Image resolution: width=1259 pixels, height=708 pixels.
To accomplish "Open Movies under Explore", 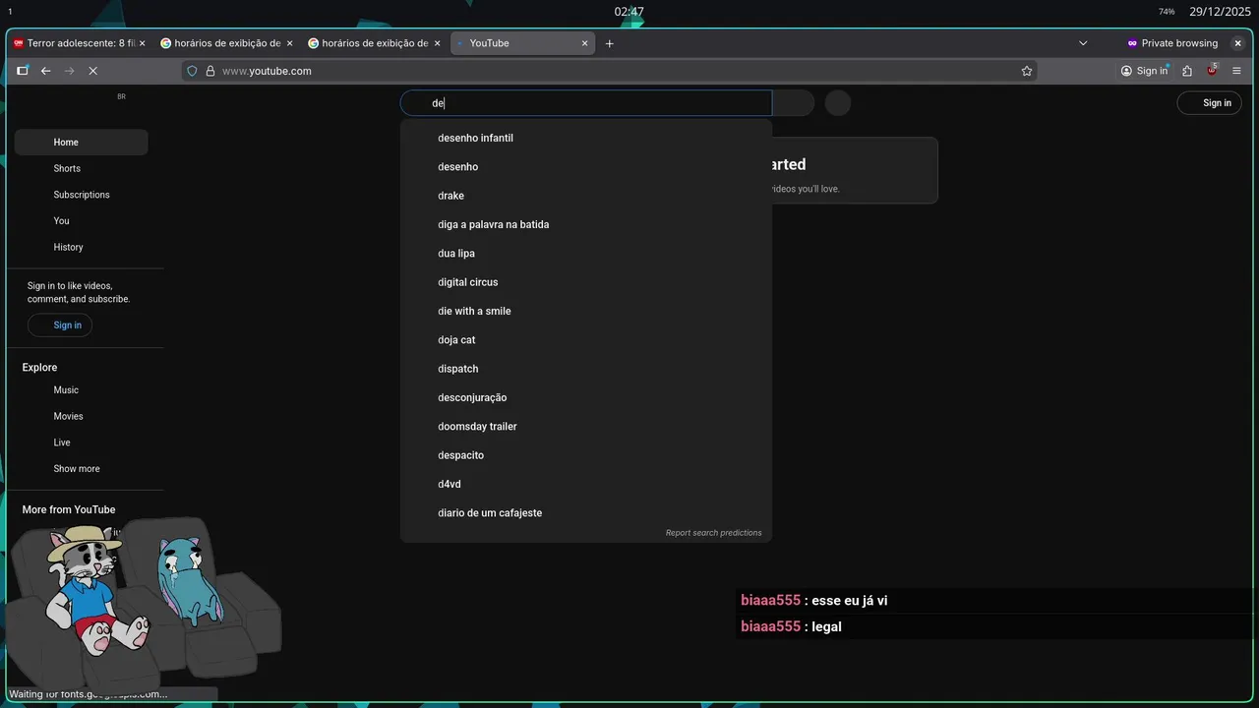I will point(81,417).
